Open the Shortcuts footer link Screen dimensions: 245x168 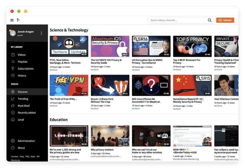(15, 160)
